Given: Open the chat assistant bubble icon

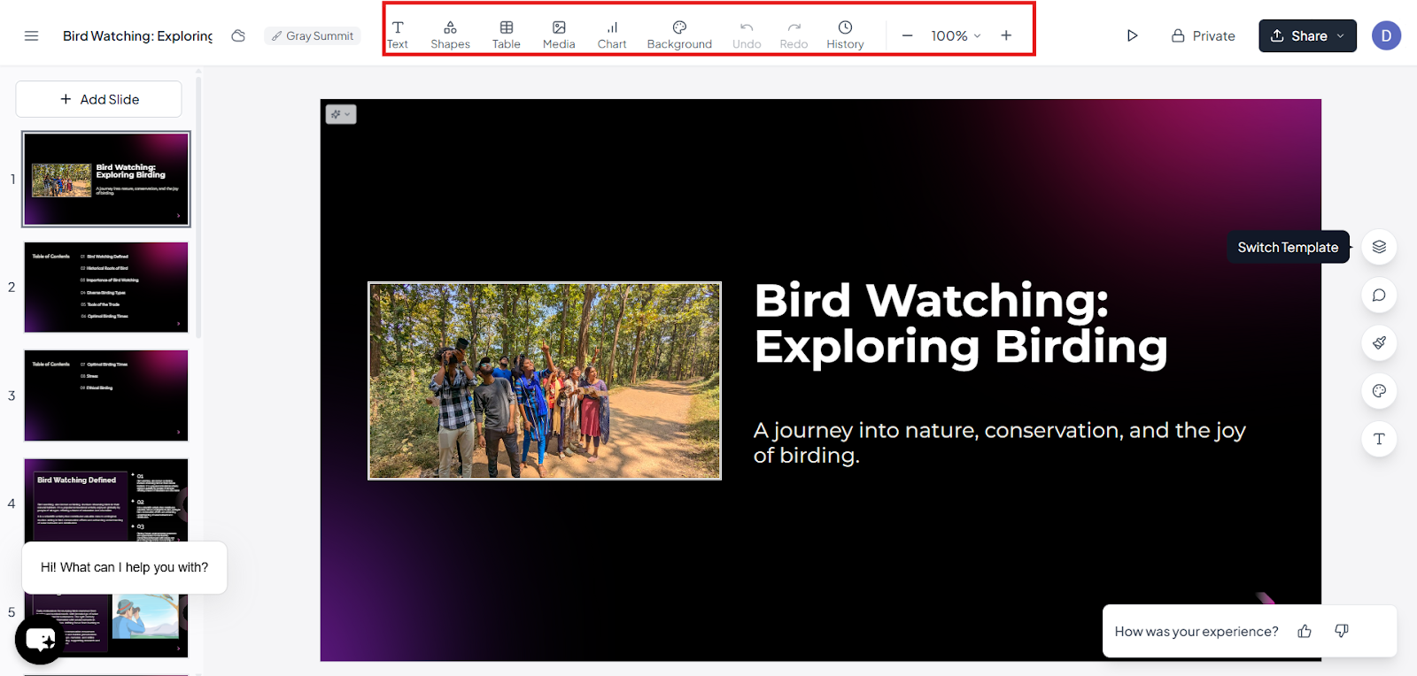Looking at the screenshot, I should coord(40,640).
